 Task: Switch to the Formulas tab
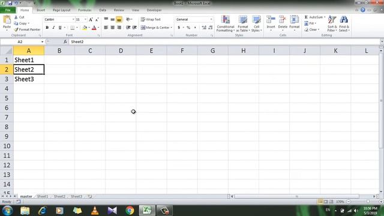(85, 10)
